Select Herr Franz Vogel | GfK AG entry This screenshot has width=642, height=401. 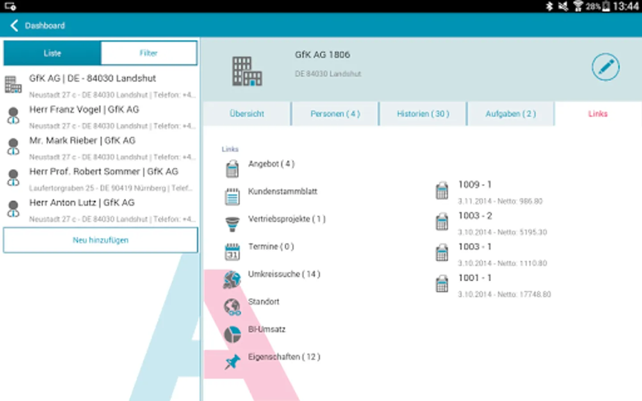101,117
